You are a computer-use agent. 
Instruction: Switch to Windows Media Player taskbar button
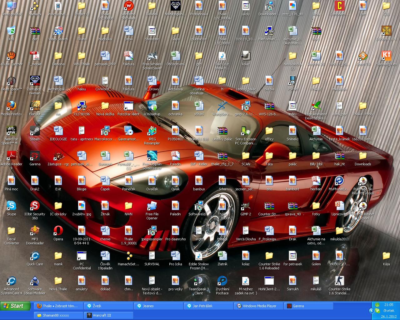[259, 306]
